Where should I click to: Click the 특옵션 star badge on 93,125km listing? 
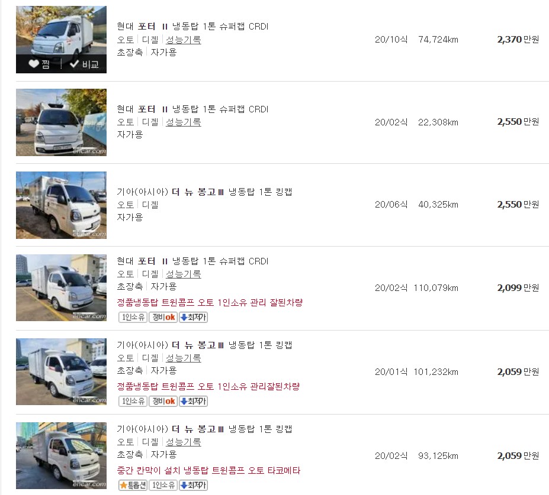(133, 486)
